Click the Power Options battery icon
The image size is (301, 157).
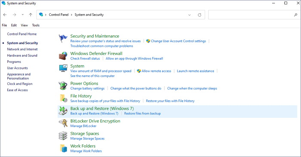pos(63,86)
